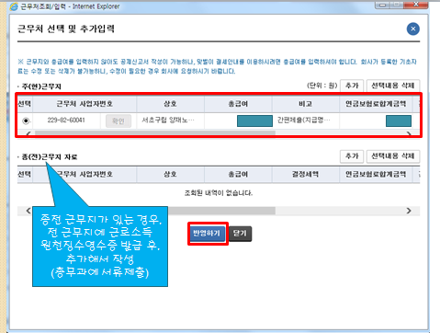Click the 반영하기 button
This screenshot has width=440, height=333.
coord(207,234)
